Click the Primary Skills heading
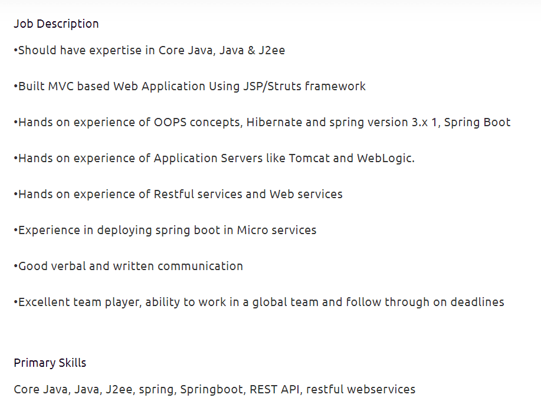This screenshot has height=401, width=541. point(50,363)
